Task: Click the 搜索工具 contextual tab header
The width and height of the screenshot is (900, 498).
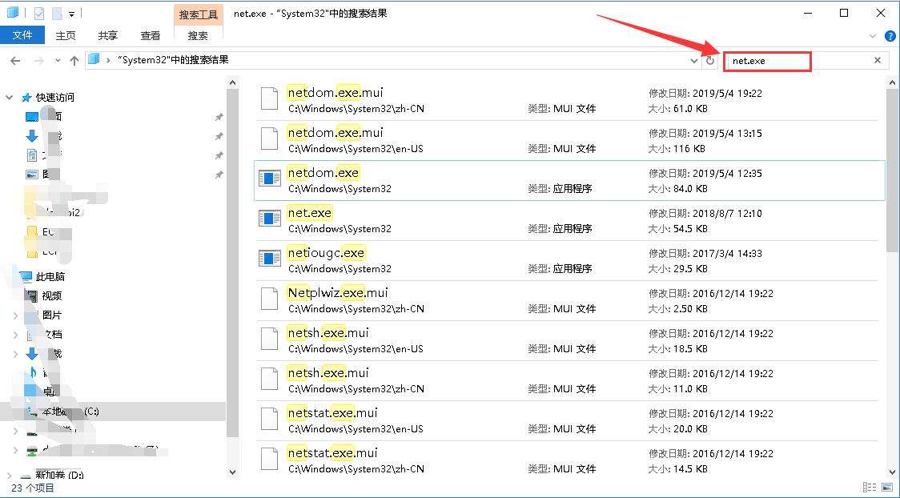Action: pyautogui.click(x=198, y=15)
